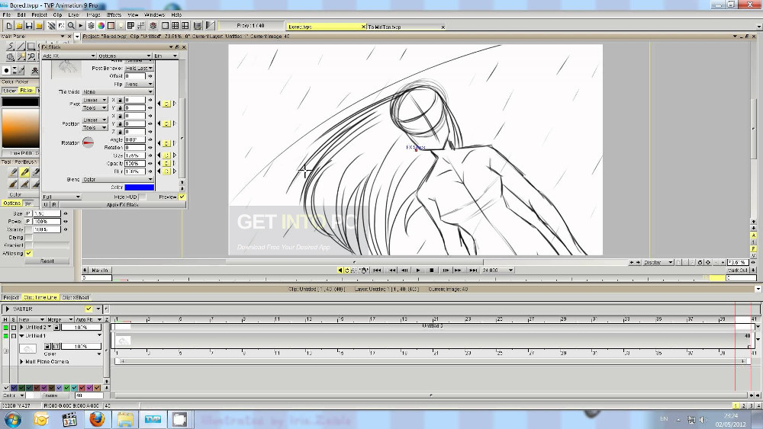Click the orange gradient color picker area

[x=21, y=128]
